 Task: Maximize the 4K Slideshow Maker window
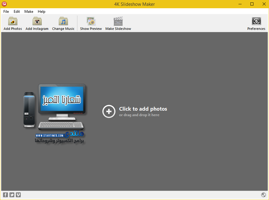[x=252, y=4]
